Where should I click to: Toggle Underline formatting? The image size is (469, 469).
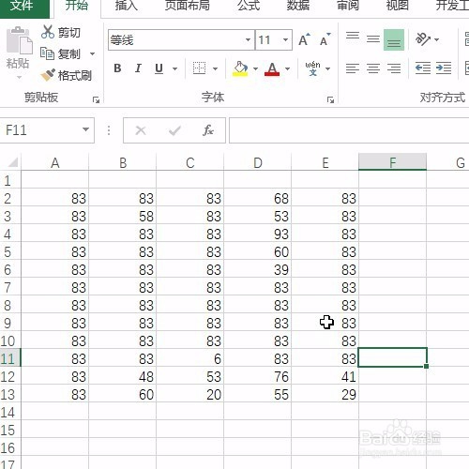pyautogui.click(x=159, y=68)
